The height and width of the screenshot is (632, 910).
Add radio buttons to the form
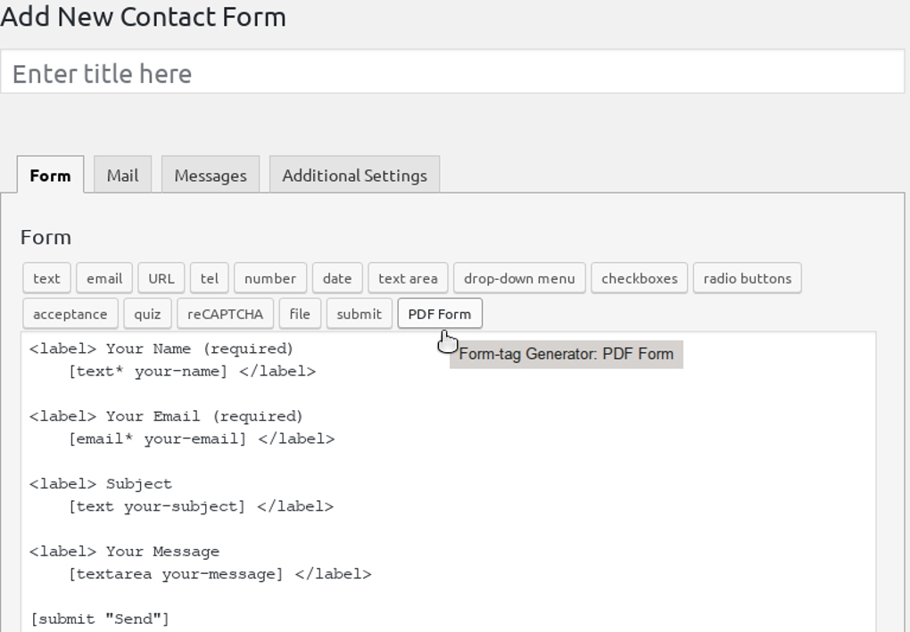tap(747, 277)
